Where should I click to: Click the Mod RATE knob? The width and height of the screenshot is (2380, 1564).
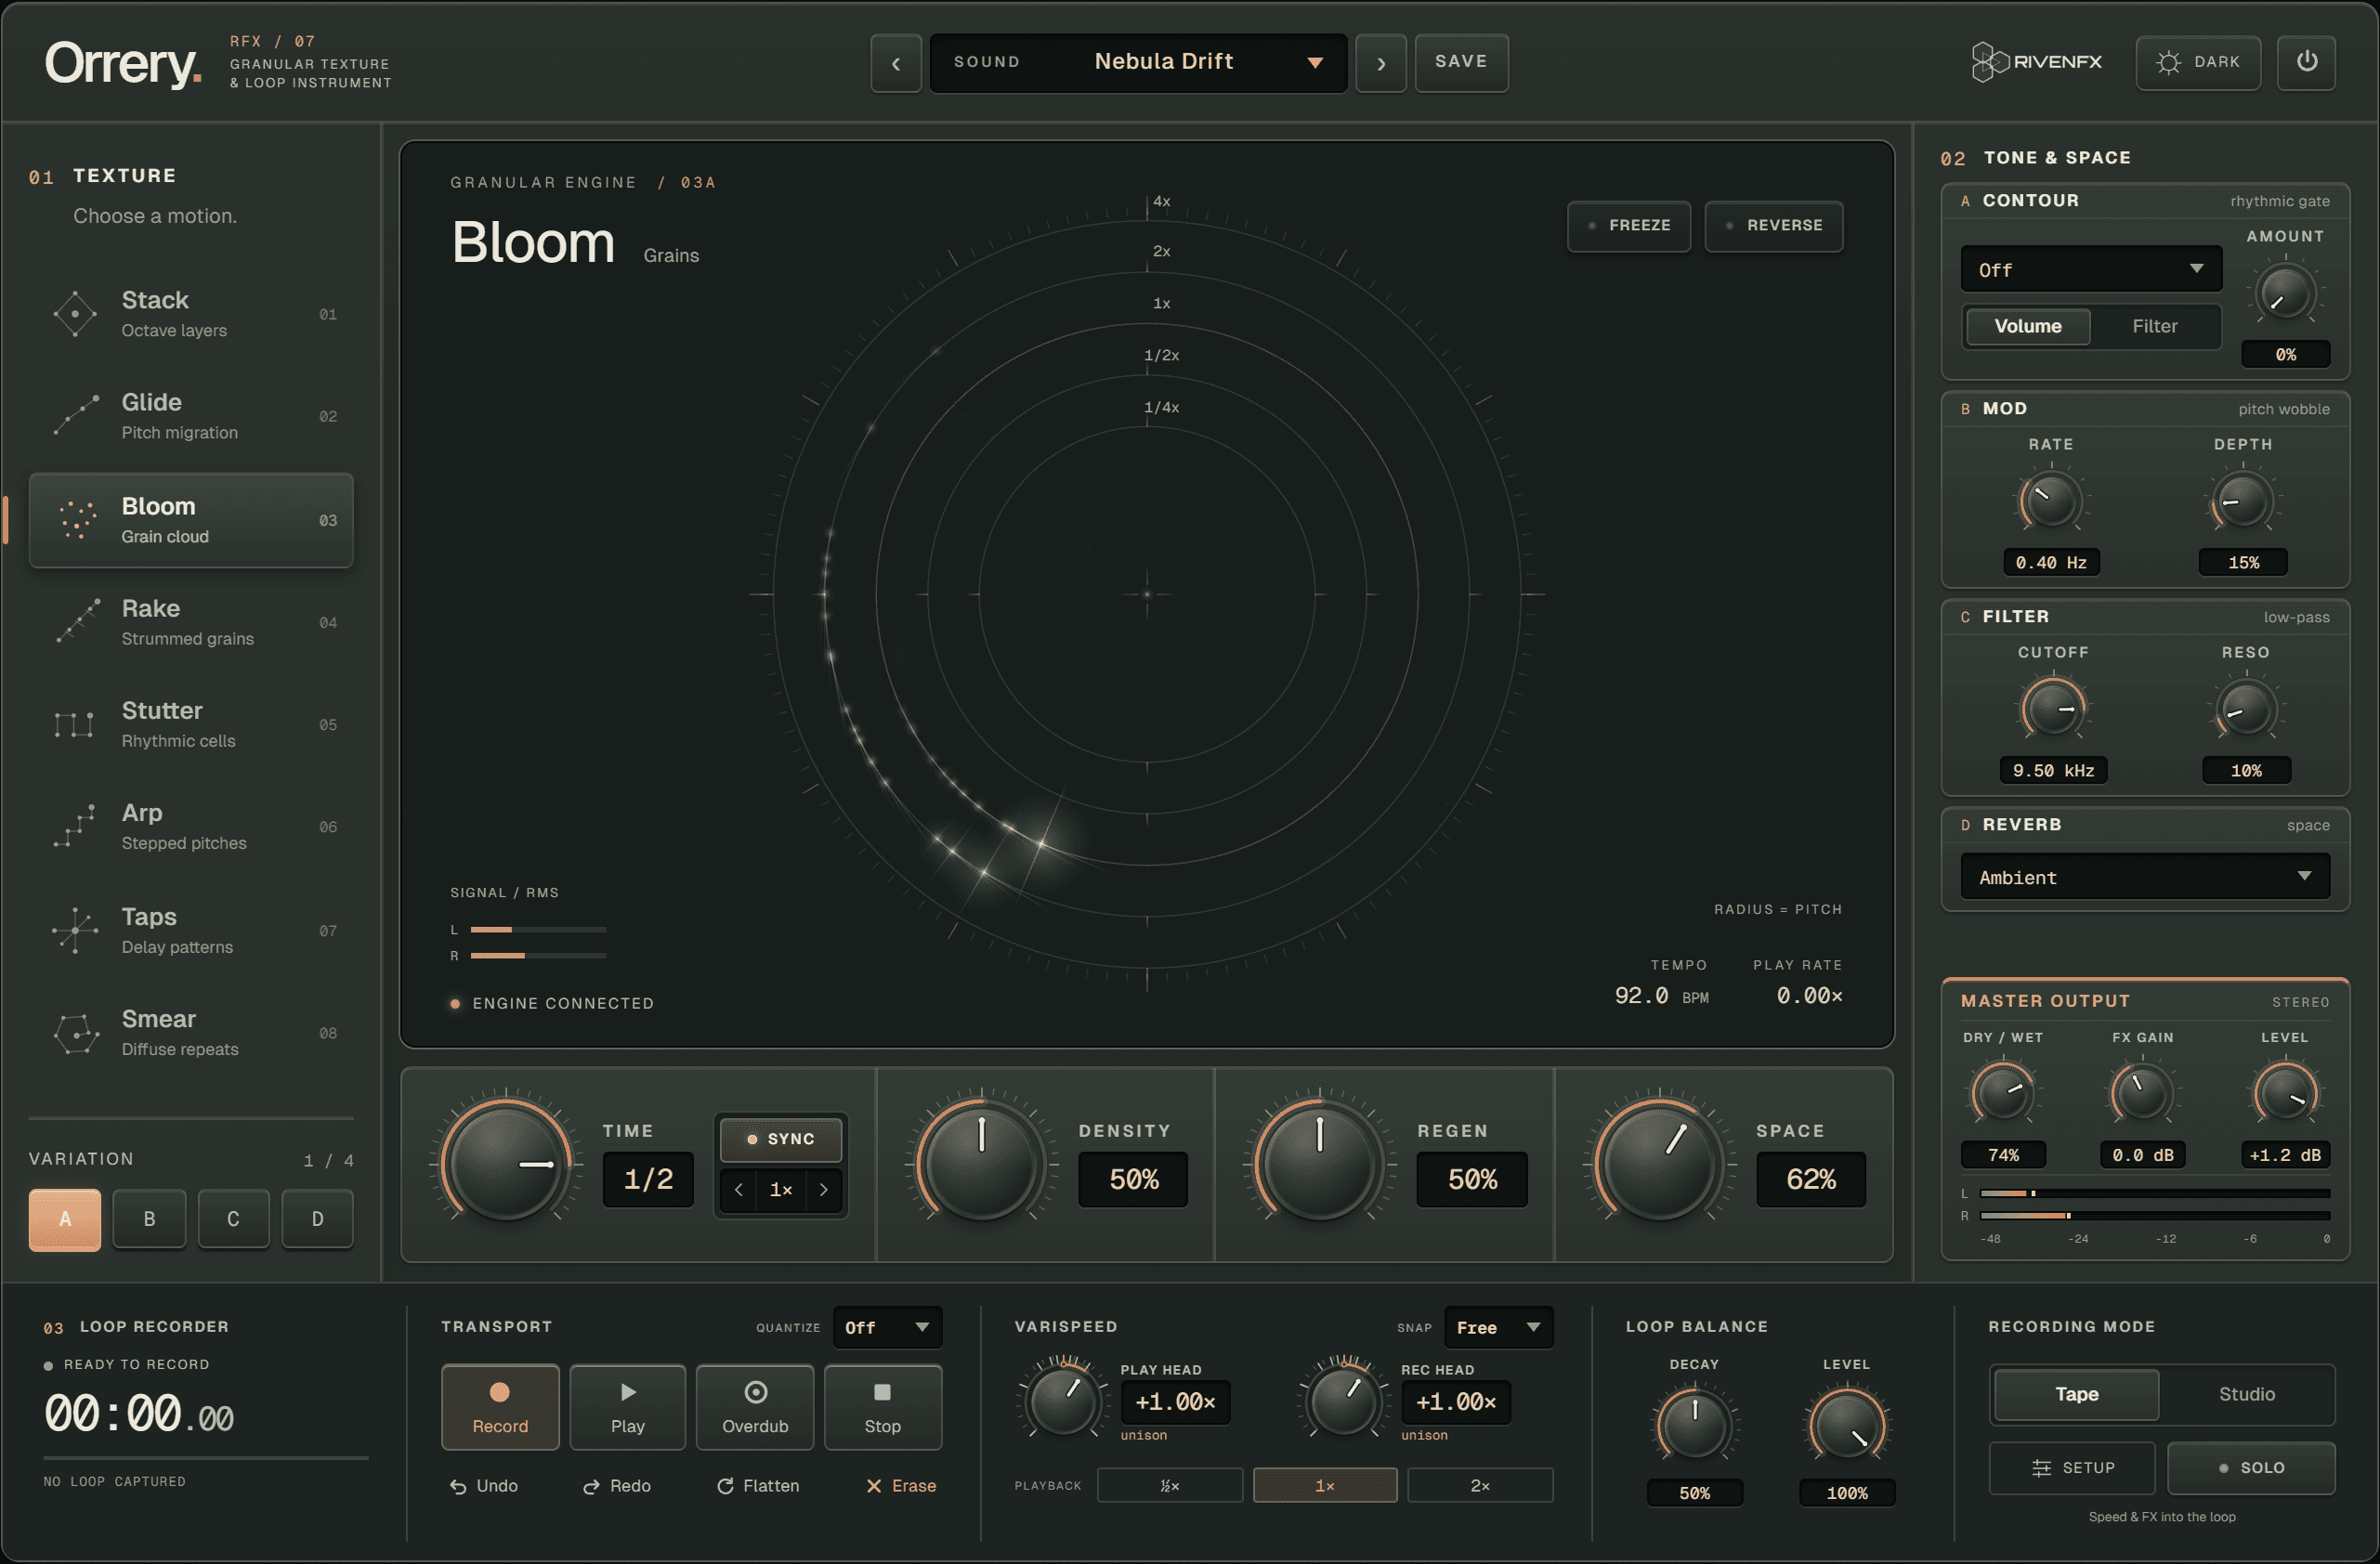point(2050,502)
